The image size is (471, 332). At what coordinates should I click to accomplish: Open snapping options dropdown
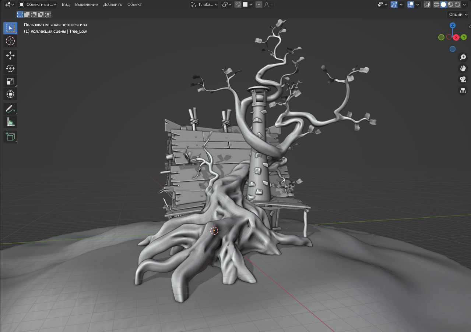click(248, 4)
